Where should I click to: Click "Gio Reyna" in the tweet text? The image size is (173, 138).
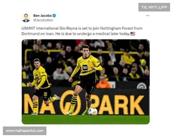point(68,28)
